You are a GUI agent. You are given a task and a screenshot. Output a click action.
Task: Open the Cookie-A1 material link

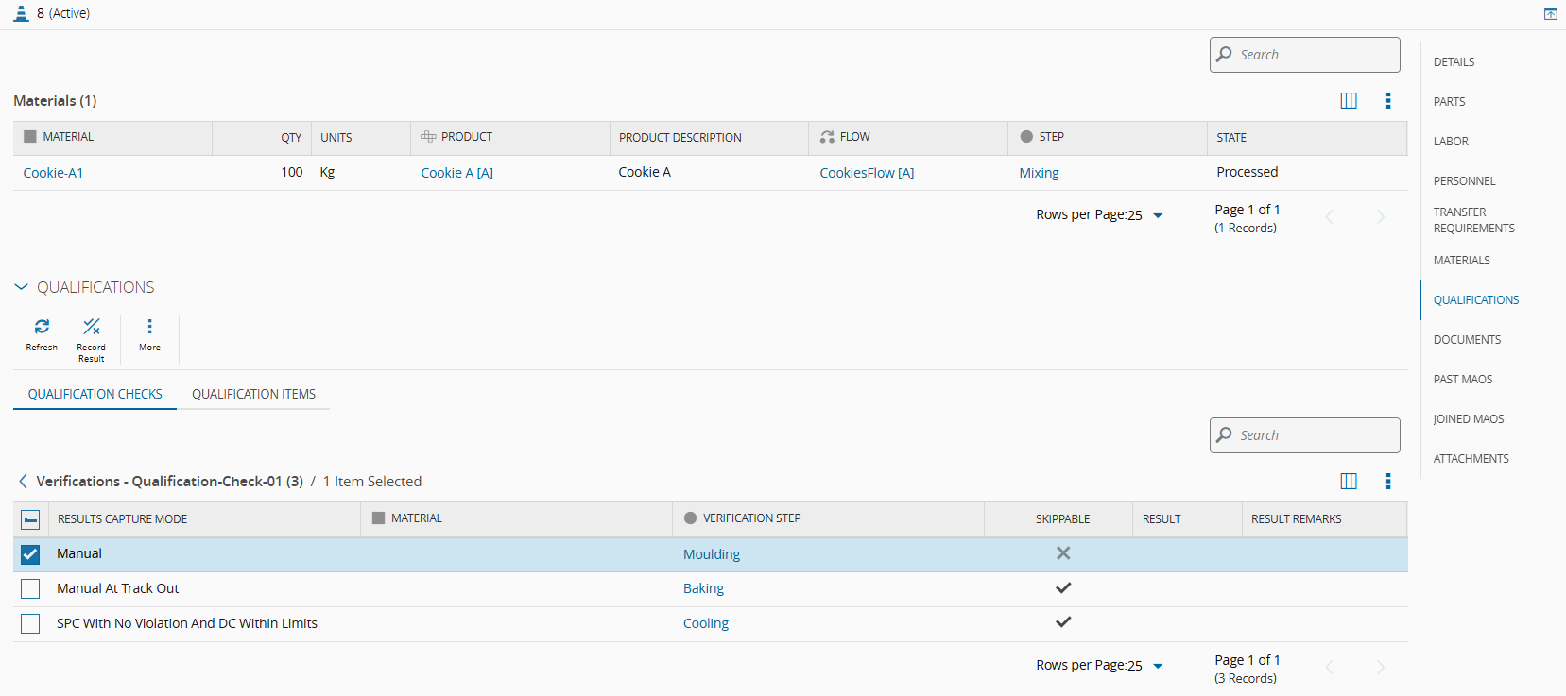(x=53, y=173)
